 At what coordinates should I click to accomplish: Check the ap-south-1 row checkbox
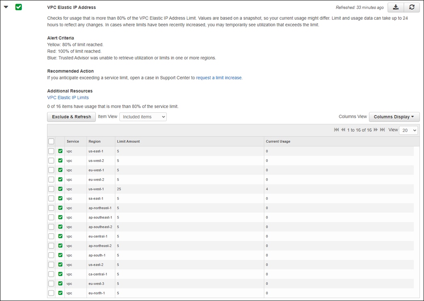[51, 255]
